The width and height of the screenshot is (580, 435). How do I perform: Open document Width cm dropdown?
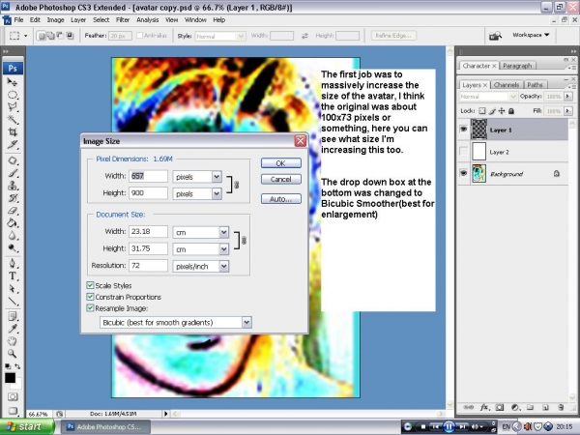pyautogui.click(x=224, y=232)
